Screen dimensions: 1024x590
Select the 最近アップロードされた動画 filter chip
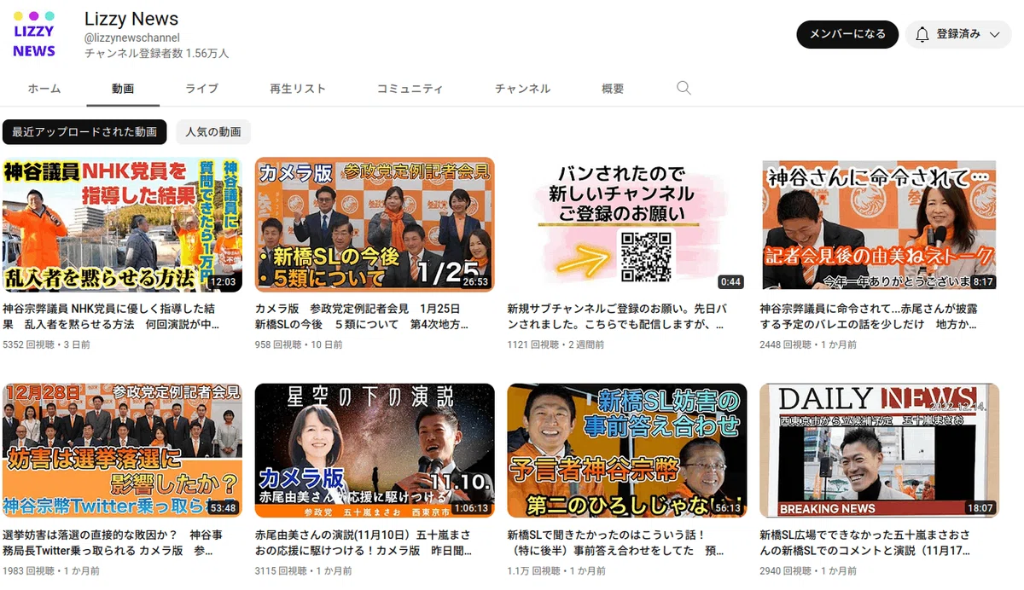point(84,132)
